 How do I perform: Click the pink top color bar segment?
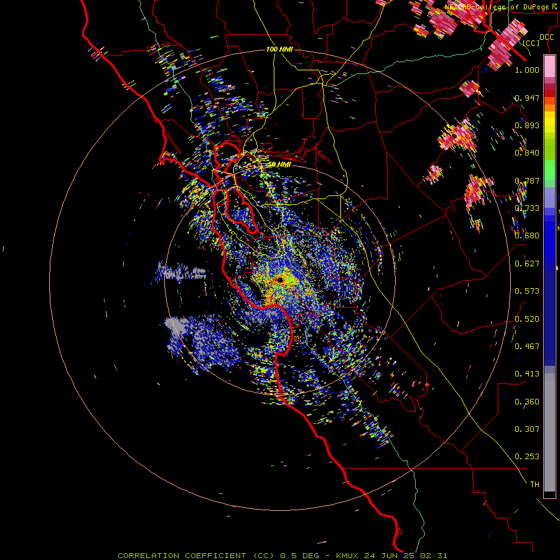[x=549, y=66]
